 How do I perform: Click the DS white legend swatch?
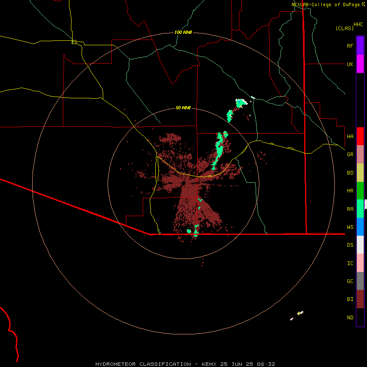[360, 245]
